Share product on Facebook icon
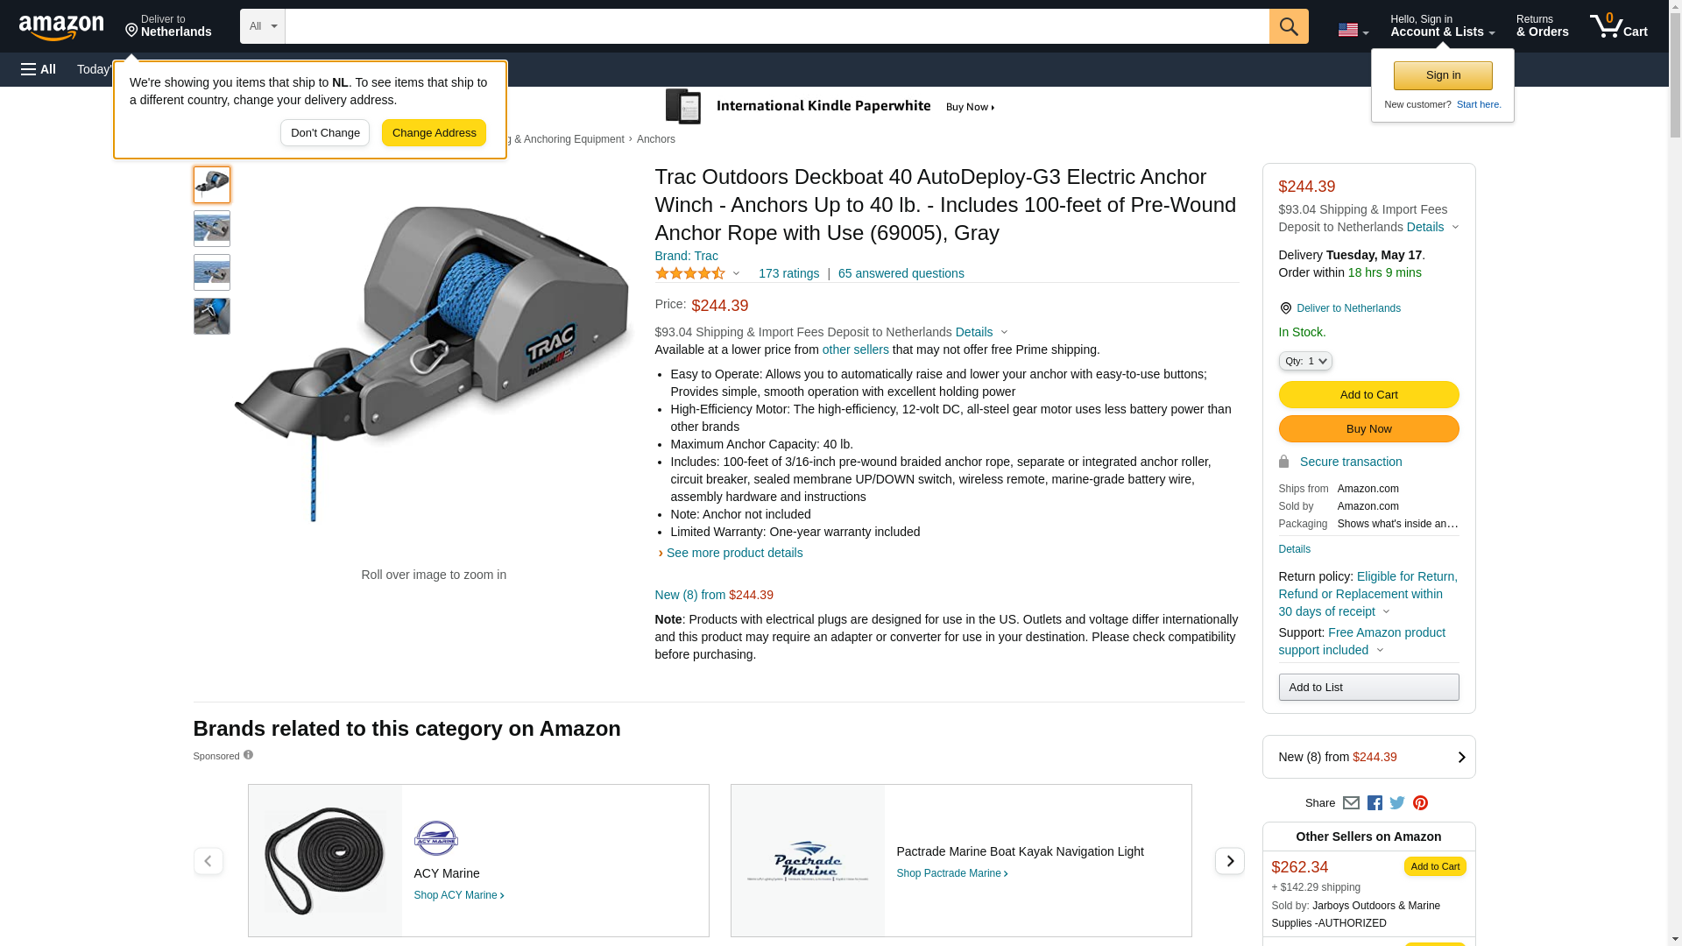1682x946 pixels. click(x=1375, y=803)
